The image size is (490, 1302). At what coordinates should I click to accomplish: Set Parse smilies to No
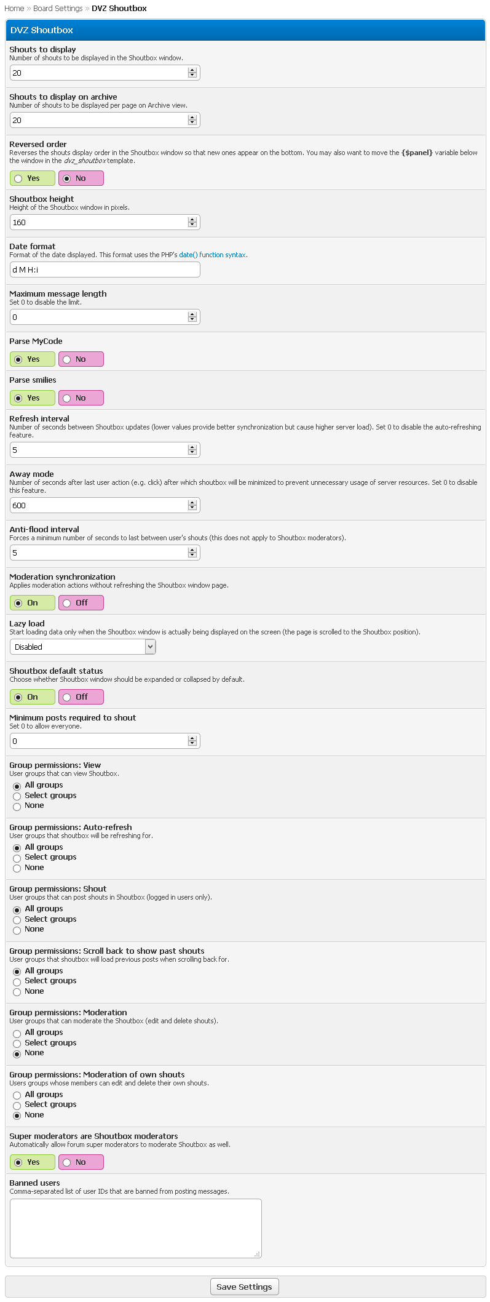tap(67, 398)
